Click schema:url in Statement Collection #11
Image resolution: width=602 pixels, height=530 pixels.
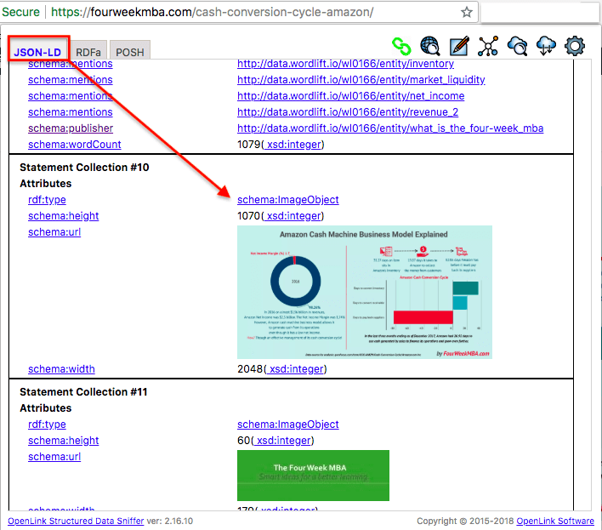click(x=54, y=456)
